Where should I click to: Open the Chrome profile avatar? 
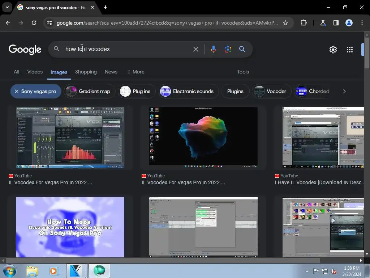pyautogui.click(x=349, y=23)
